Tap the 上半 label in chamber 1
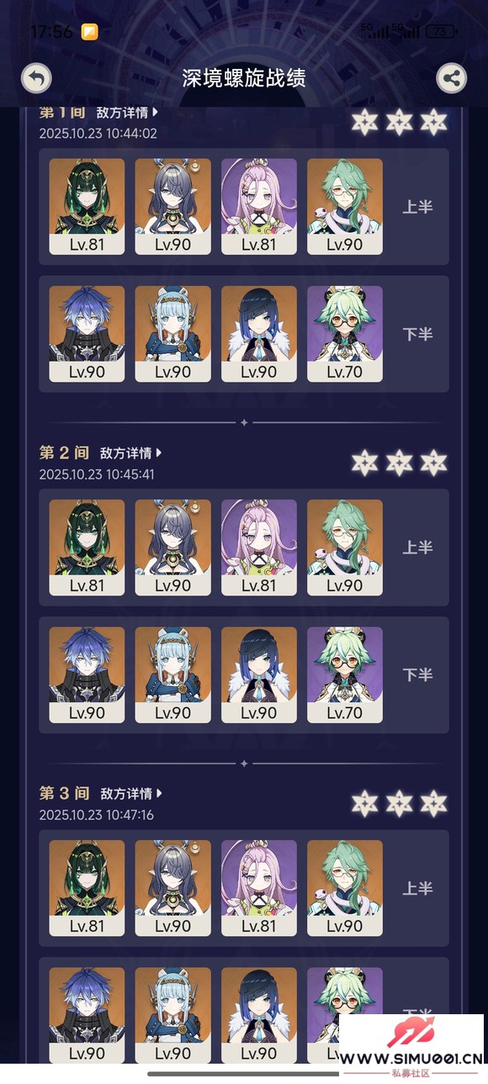This screenshot has width=488, height=1084. click(x=417, y=207)
